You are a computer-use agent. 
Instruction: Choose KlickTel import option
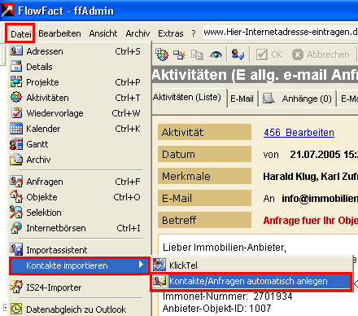[251, 265]
